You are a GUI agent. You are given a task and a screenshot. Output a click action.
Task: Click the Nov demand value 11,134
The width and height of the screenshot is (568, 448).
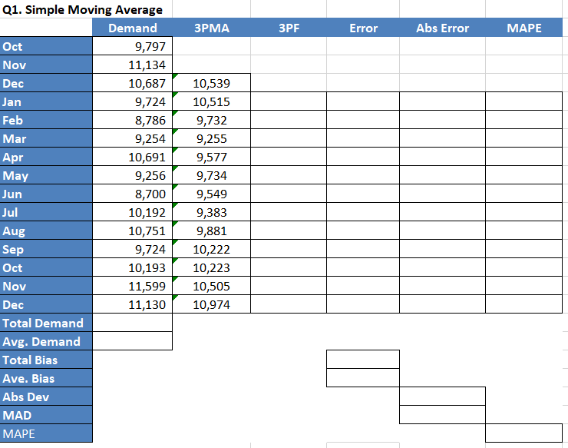(x=133, y=65)
